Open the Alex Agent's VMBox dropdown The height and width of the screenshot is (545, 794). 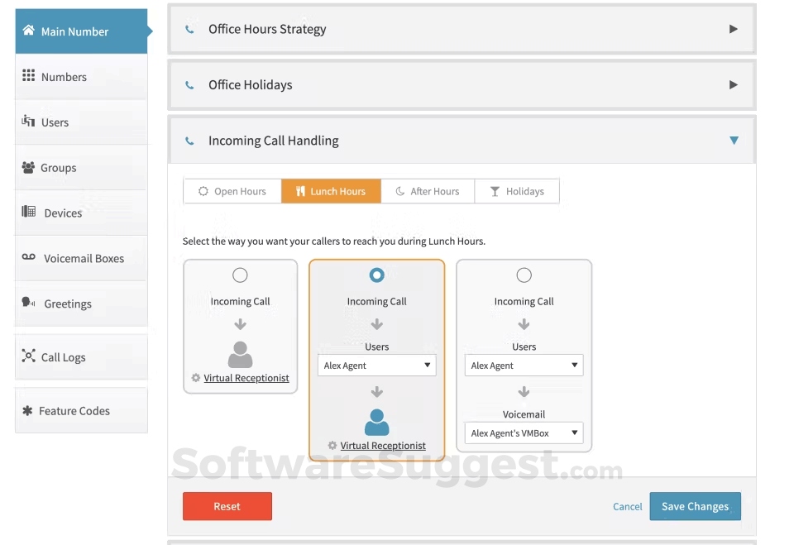(524, 433)
